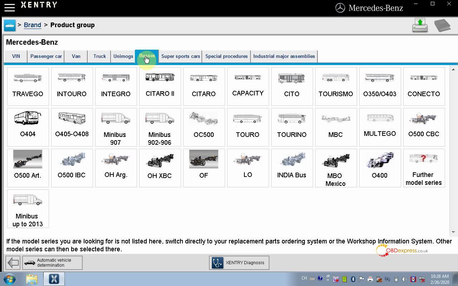This screenshot has width=458, height=286.
Task: Choose the CAPACITY bus model
Action: click(248, 87)
